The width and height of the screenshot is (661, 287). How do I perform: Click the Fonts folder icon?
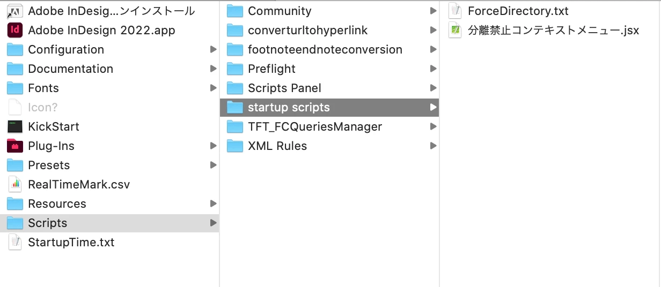tap(15, 88)
